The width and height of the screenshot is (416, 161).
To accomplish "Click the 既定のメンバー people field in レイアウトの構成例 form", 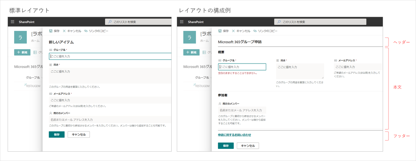I will (x=242, y=110).
